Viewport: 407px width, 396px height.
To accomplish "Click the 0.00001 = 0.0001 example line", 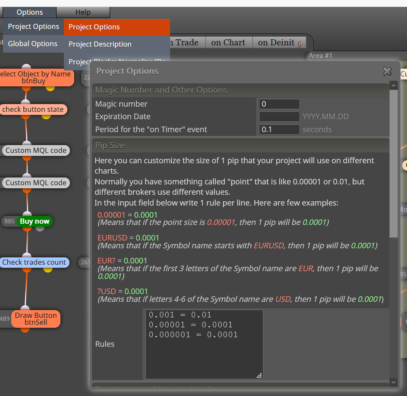I will (127, 215).
